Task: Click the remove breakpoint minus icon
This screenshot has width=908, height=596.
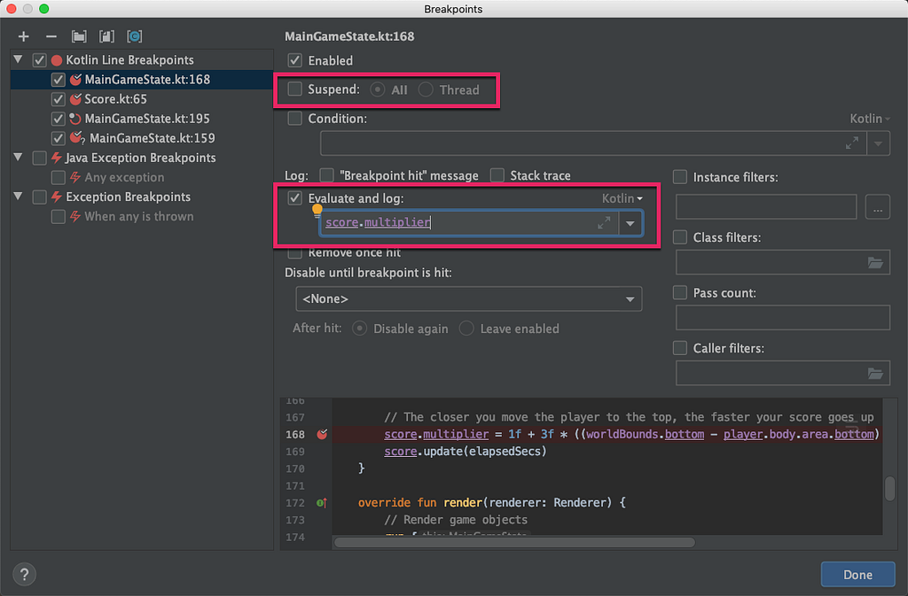Action: point(51,36)
